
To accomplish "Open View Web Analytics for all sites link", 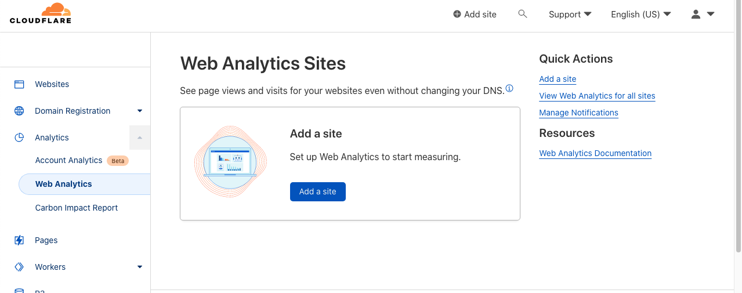I will pyautogui.click(x=597, y=96).
